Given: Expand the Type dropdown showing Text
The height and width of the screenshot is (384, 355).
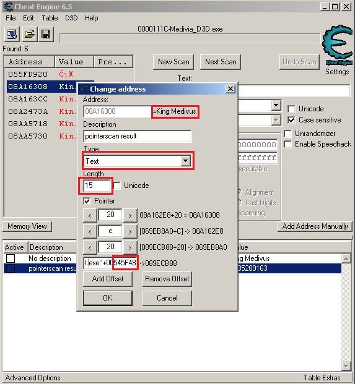Looking at the screenshot, I should [186, 161].
